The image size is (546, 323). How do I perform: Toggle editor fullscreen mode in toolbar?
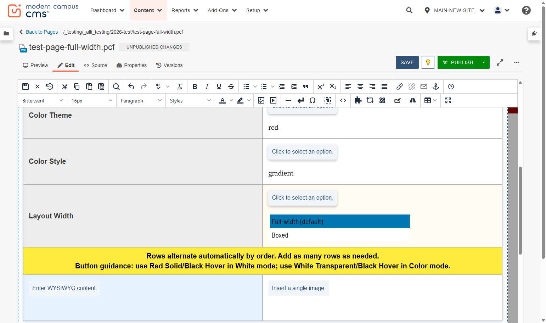448,100
